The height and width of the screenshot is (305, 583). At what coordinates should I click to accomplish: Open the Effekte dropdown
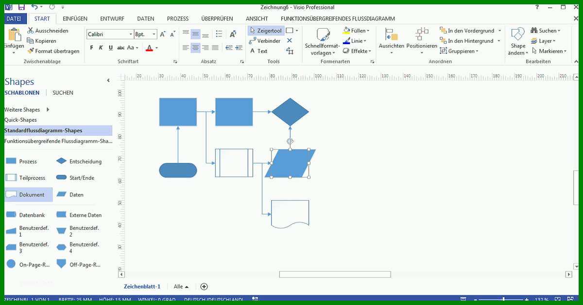357,51
